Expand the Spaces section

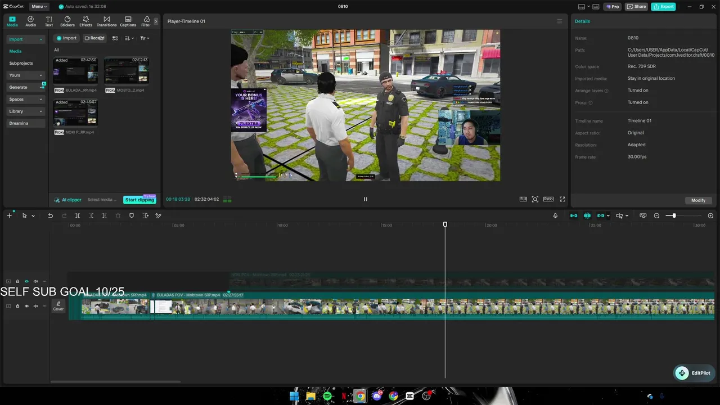[25, 100]
